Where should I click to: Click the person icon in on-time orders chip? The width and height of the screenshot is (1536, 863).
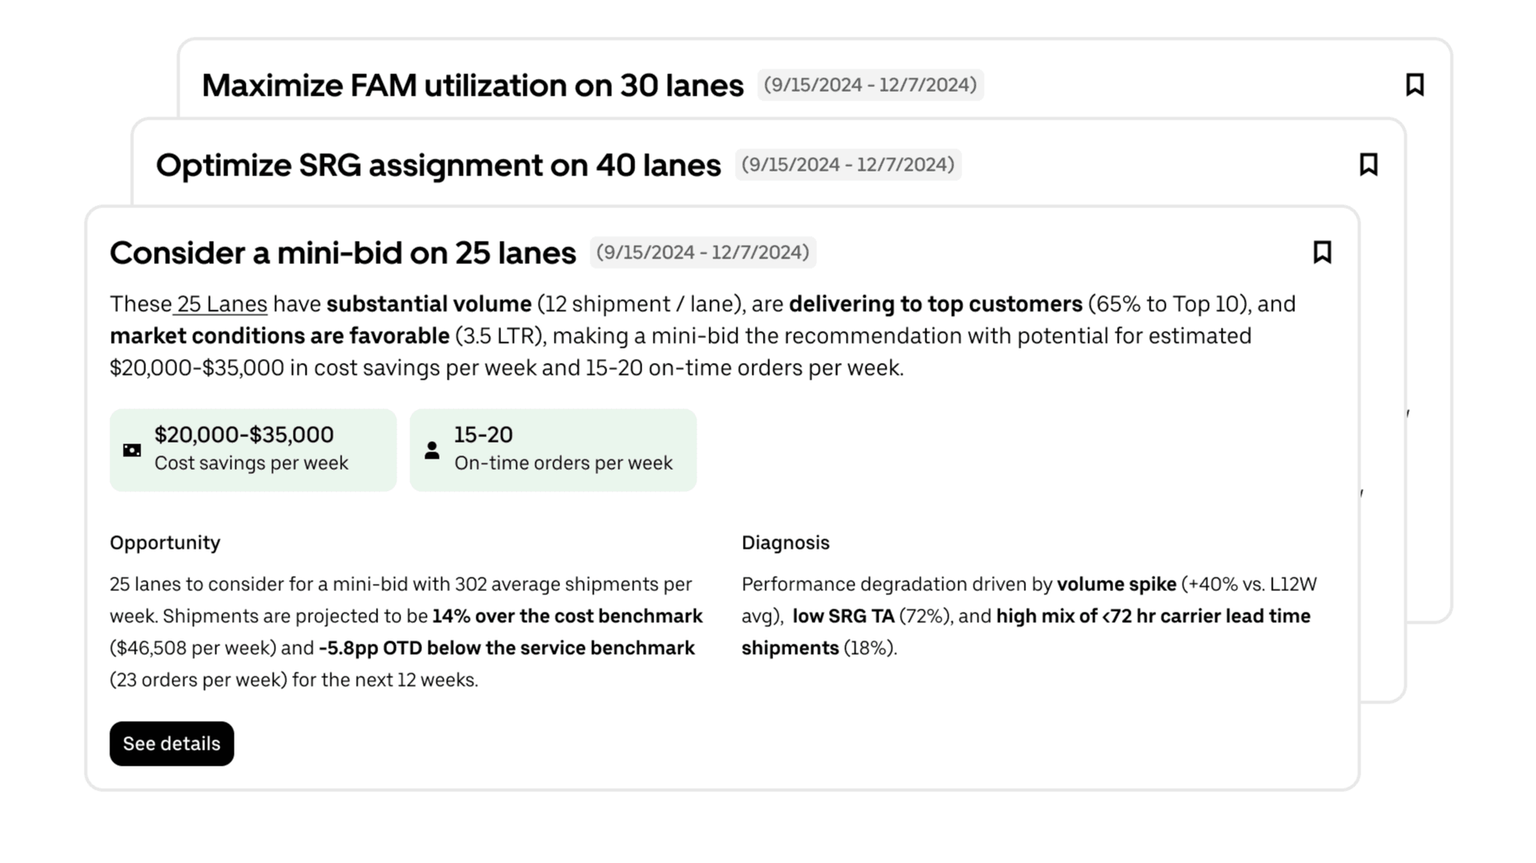coord(432,449)
